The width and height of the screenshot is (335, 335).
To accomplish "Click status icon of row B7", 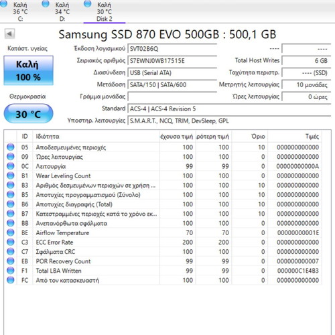I will (11, 214).
